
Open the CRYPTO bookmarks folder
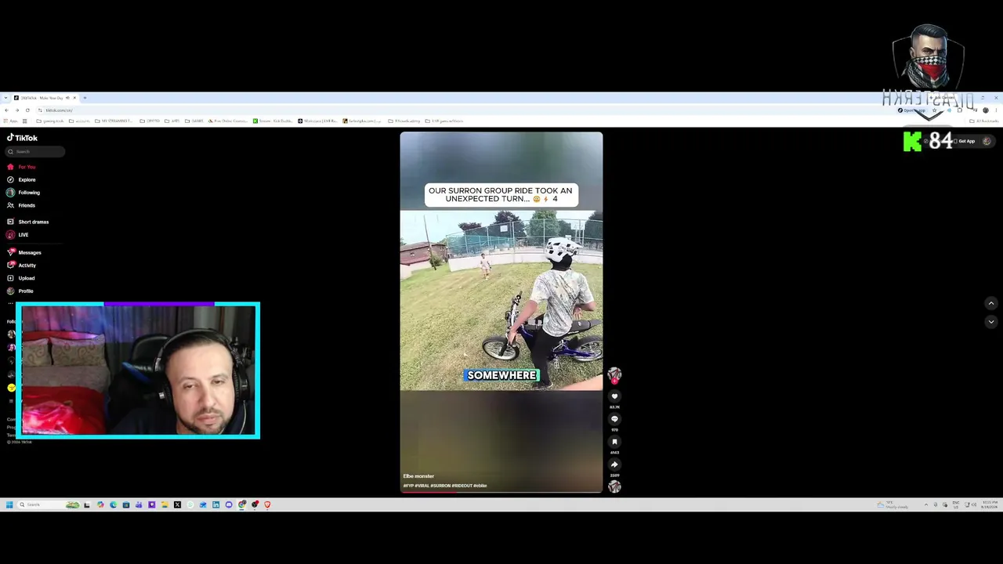coord(151,121)
